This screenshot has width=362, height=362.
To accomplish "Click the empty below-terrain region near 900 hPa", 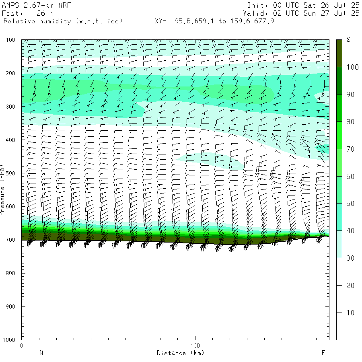I will (175, 306).
